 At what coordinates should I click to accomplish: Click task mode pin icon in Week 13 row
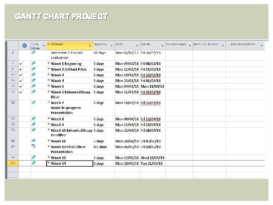click(x=33, y=157)
